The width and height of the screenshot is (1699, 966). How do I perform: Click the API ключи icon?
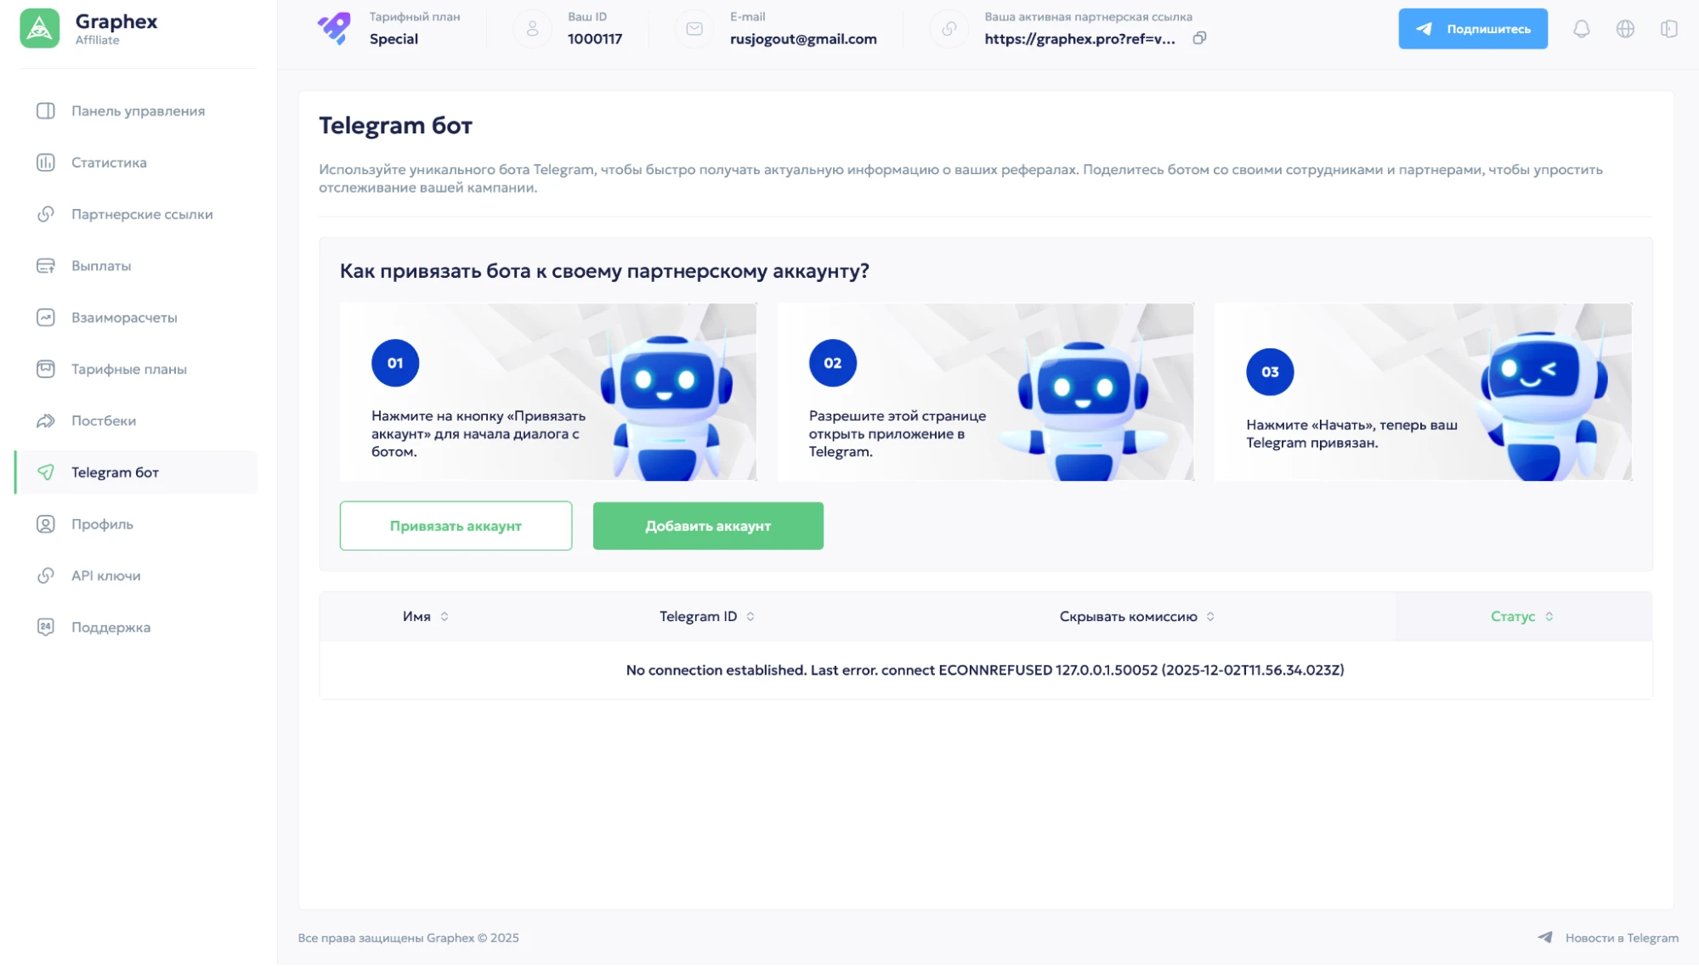[x=46, y=576]
